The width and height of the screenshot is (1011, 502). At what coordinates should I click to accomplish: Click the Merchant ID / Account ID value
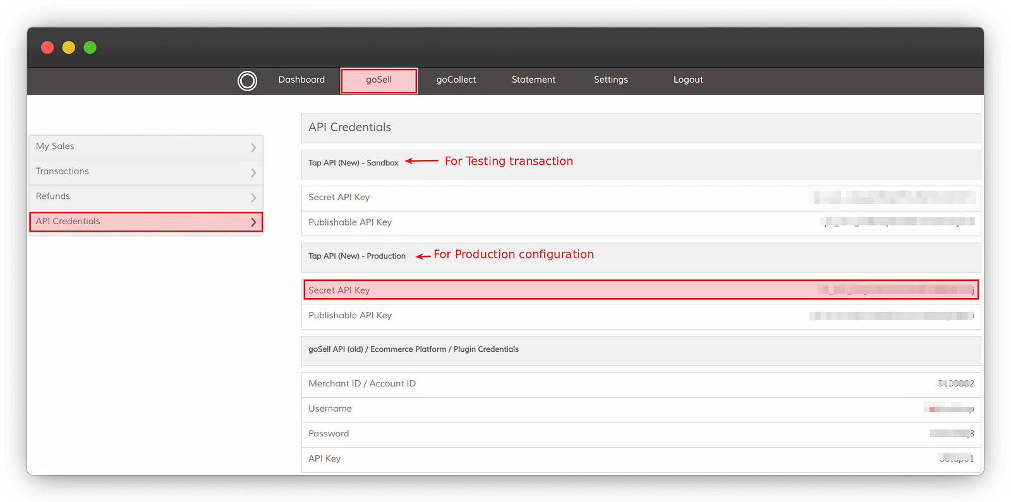(955, 383)
